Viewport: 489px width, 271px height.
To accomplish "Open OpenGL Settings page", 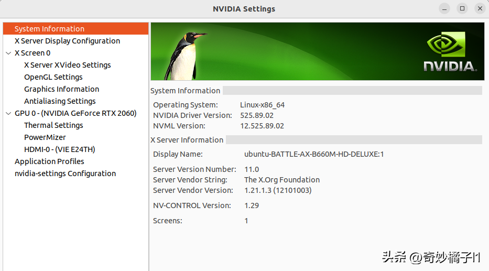I will tap(53, 77).
